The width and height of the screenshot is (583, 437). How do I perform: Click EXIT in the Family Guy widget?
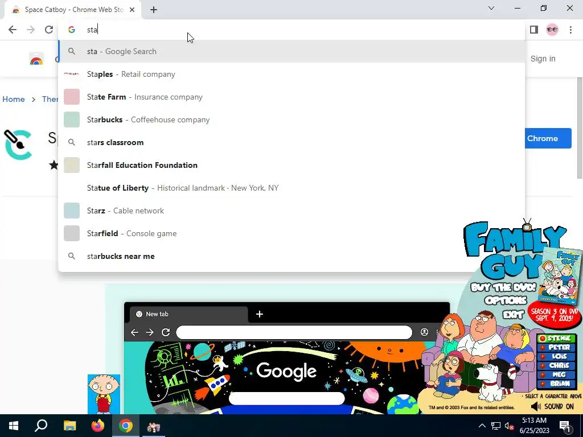(513, 315)
